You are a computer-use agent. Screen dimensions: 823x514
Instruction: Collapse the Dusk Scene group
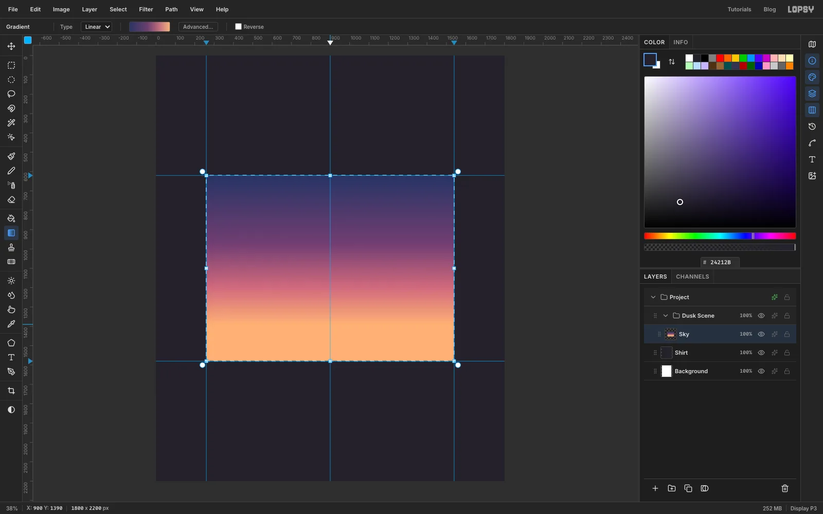coord(666,316)
